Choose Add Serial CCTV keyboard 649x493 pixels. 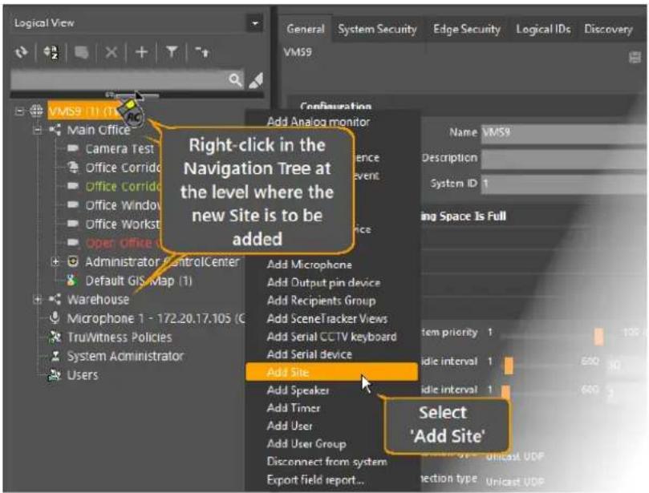[331, 336]
